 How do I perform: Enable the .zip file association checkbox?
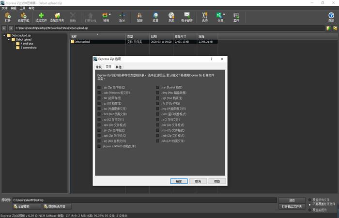(99, 87)
